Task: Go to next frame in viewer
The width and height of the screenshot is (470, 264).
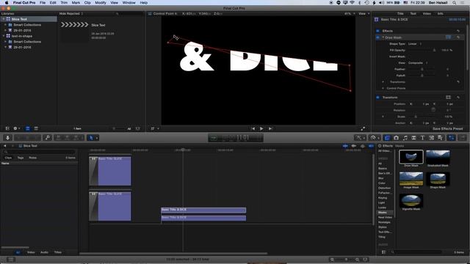Action: 270,129
